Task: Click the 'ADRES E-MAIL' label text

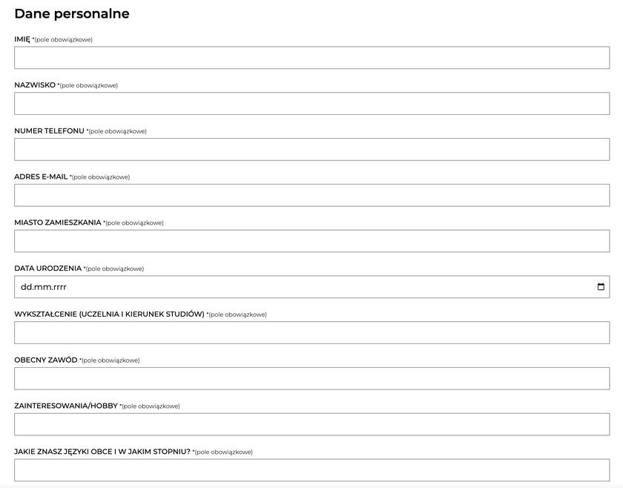Action: 41,177
